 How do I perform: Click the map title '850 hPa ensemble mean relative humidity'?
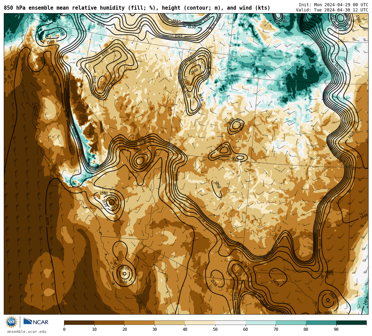[64, 8]
